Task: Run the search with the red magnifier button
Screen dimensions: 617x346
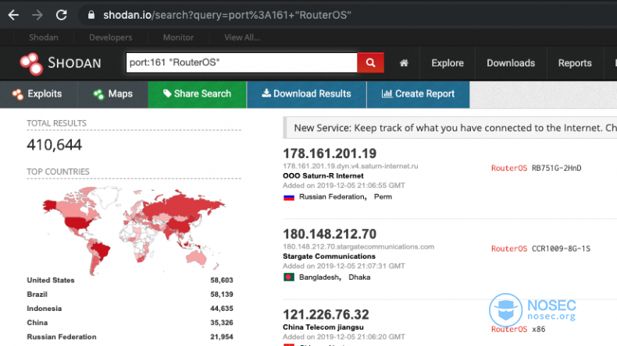Action: click(x=370, y=63)
